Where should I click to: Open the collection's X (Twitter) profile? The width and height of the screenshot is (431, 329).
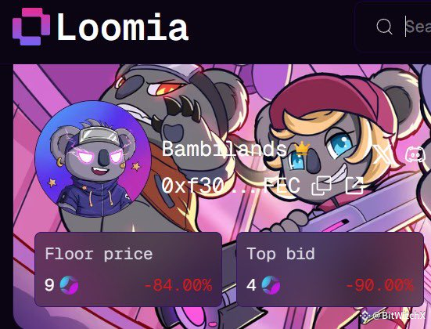[x=383, y=154]
